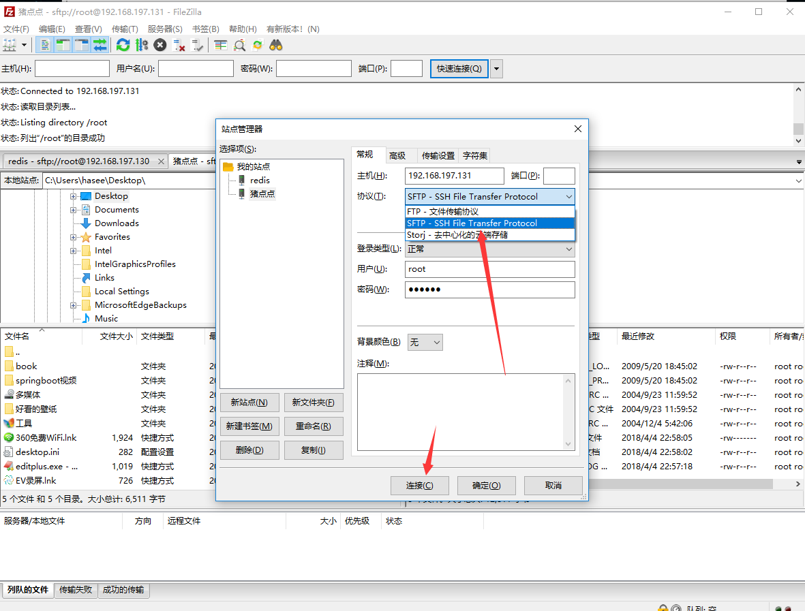The image size is (805, 611).
Task: Toggle synchronized browsing
Action: coord(258,45)
